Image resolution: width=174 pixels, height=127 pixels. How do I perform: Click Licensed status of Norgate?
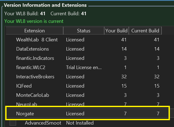[75, 113]
